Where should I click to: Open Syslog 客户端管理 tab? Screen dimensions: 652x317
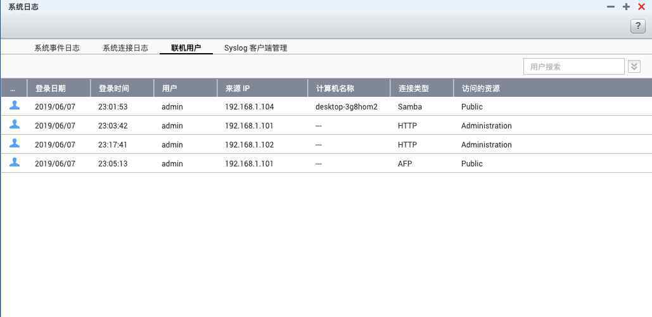(x=256, y=48)
